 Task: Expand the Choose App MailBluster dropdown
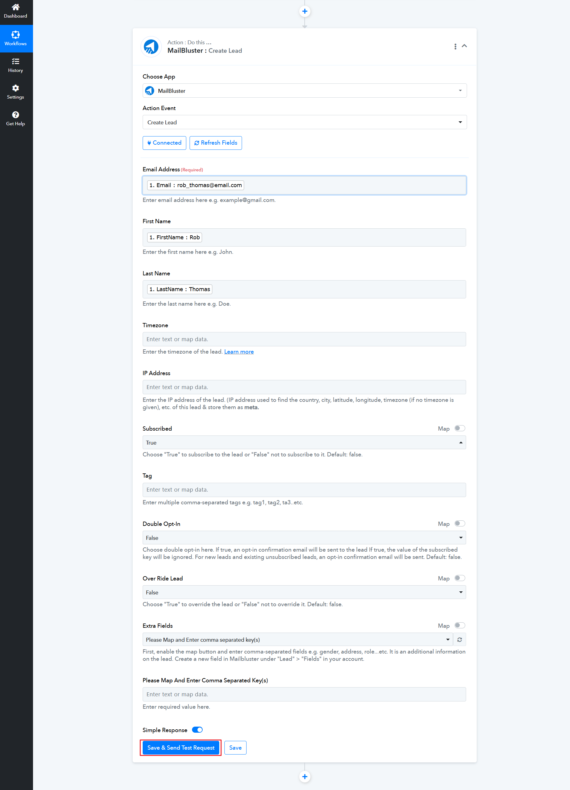[304, 91]
